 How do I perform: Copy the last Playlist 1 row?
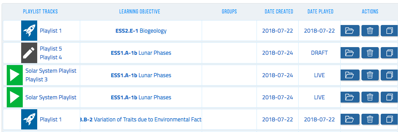390,120
